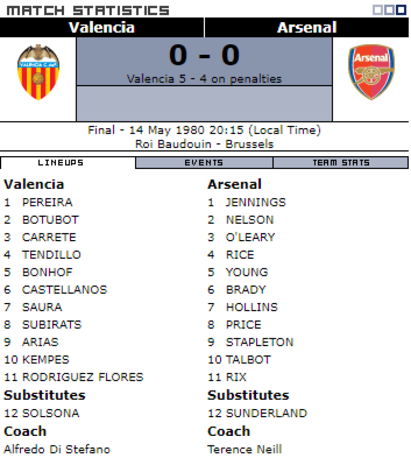Viewport: 411px width, 458px height.
Task: Click Arsenal player Stapleton
Action: click(260, 342)
